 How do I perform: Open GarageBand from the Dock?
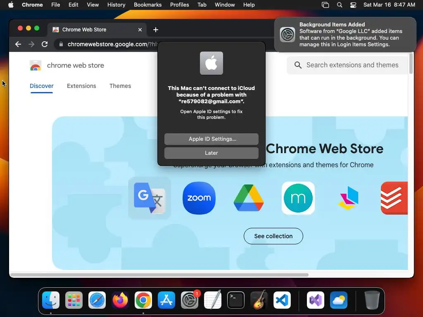[259, 300]
